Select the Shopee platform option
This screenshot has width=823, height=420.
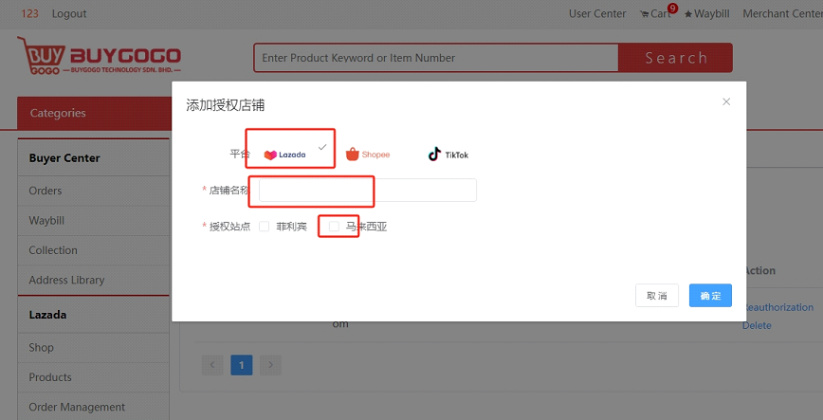tap(368, 155)
